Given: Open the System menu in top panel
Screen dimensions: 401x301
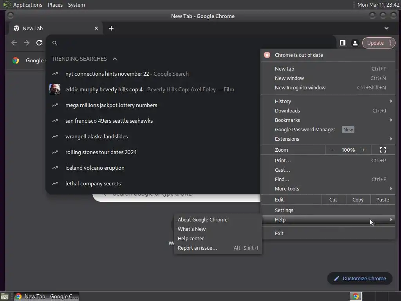Looking at the screenshot, I should click(x=76, y=5).
